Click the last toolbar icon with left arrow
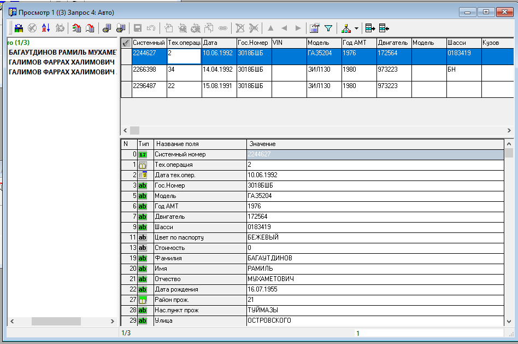Screen dimensions: 518x344 [384, 28]
